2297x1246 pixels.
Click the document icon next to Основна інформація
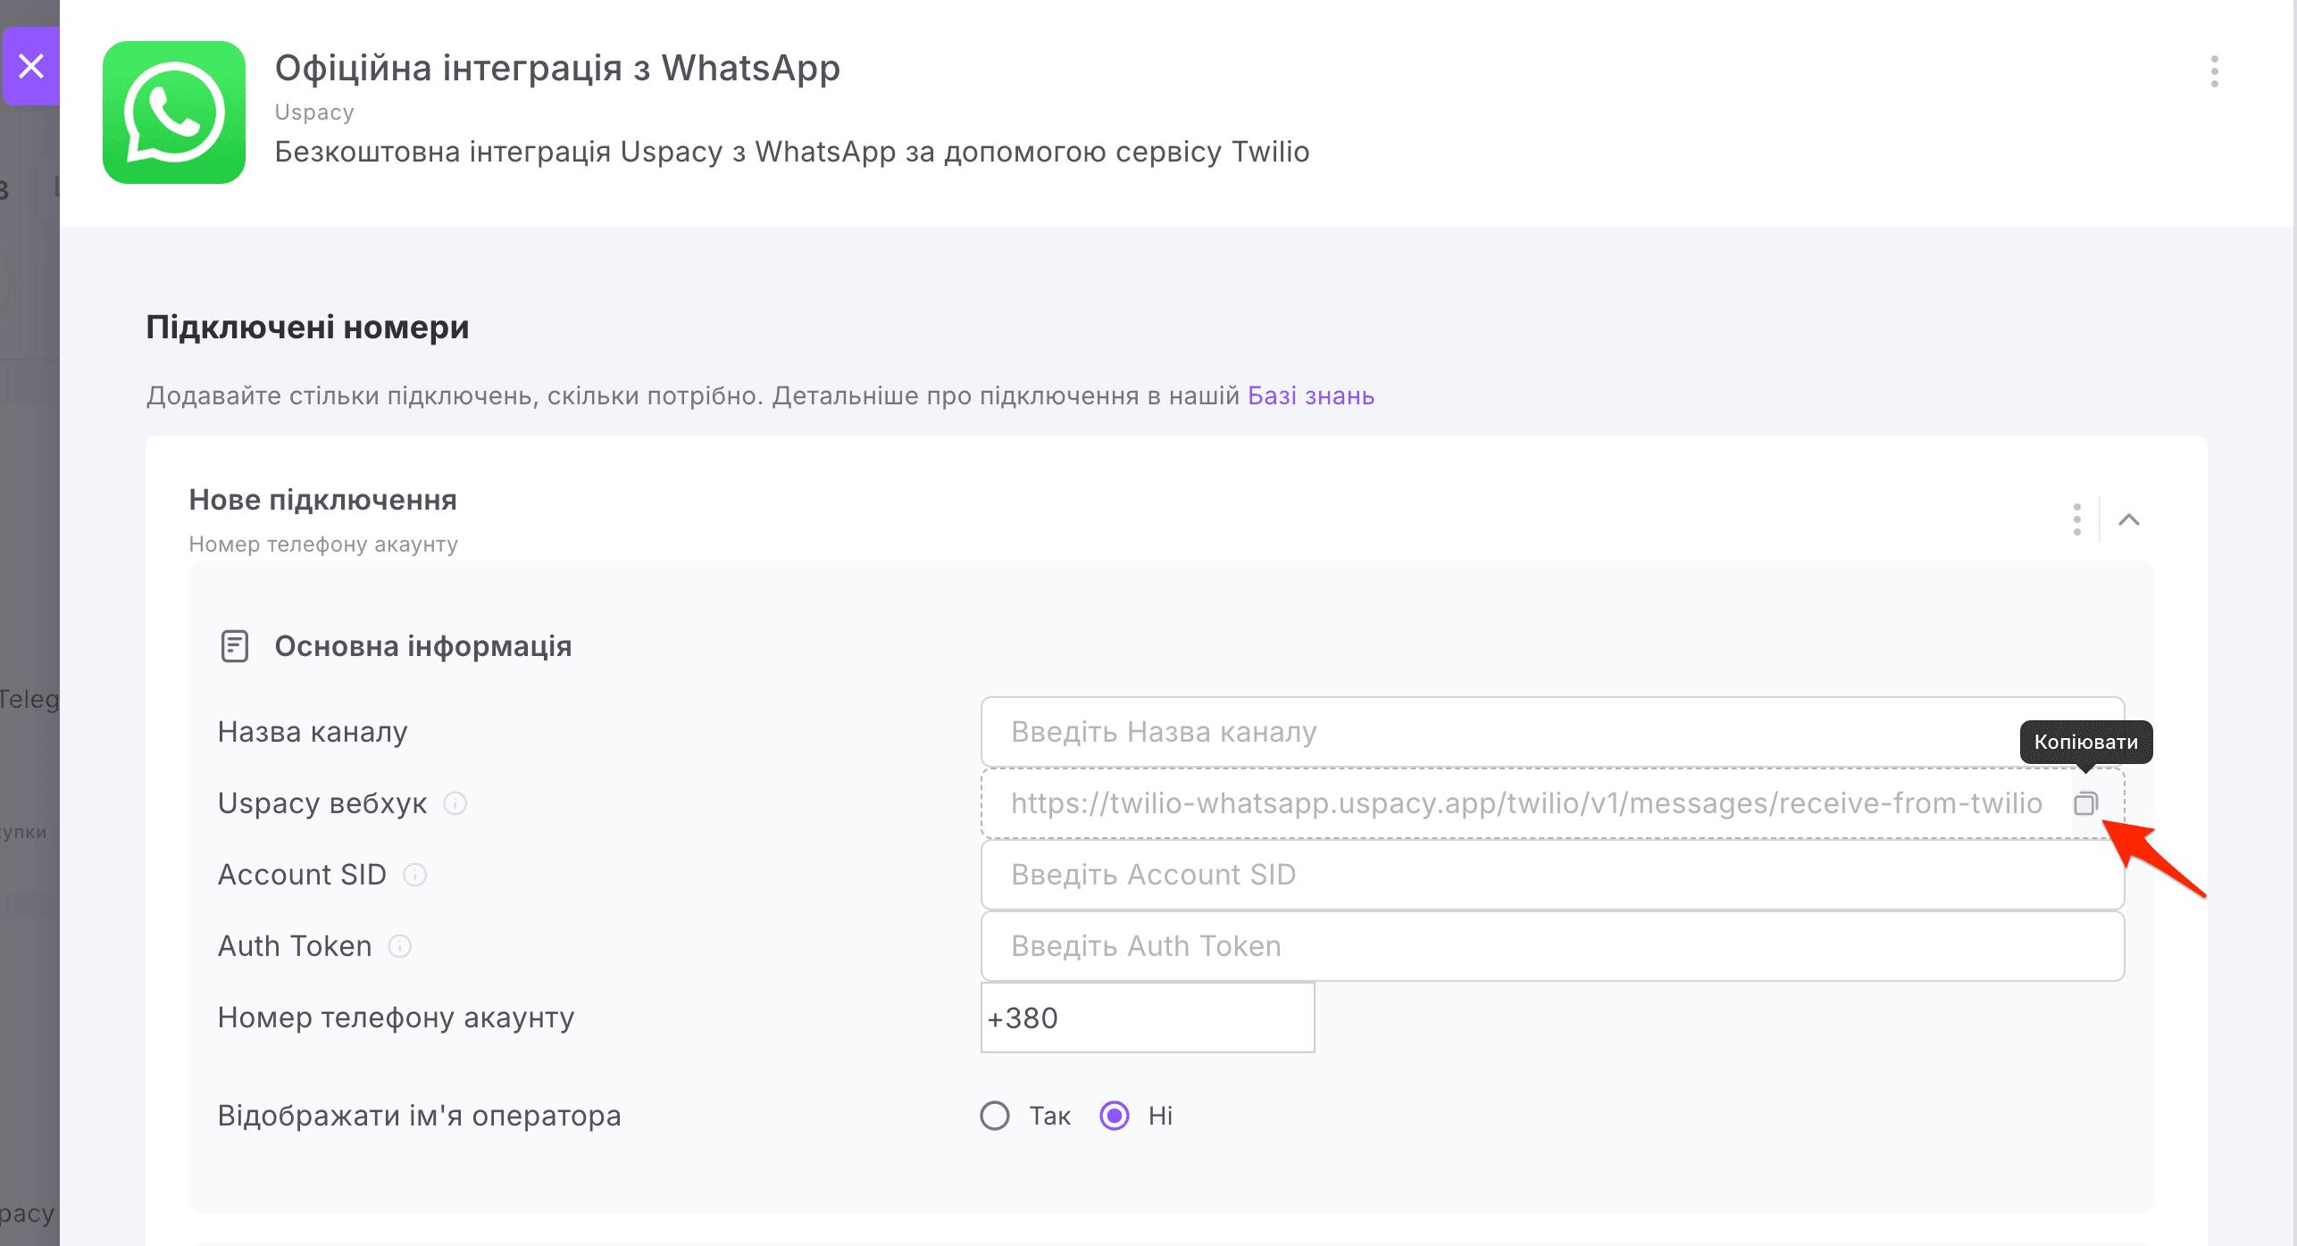coord(234,645)
